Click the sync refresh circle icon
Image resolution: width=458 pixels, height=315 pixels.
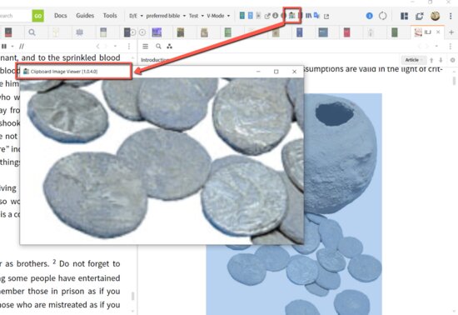click(383, 16)
